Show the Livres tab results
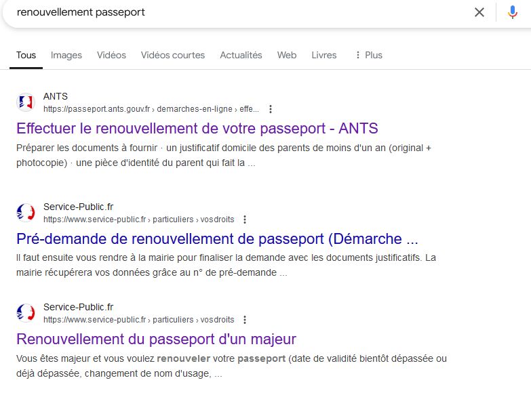The image size is (531, 395). click(x=324, y=55)
